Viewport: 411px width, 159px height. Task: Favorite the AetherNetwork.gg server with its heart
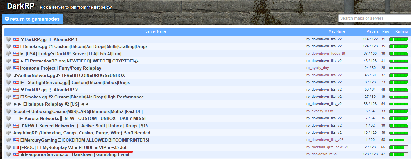[x=9, y=75]
